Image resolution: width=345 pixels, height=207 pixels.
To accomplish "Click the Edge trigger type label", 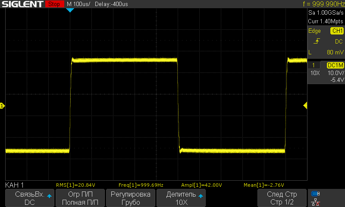I will pos(314,31).
